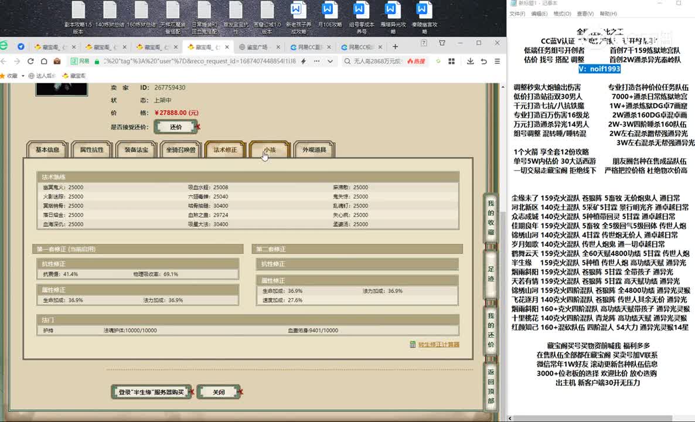The height and width of the screenshot is (422, 695).
Task: Open the 藏宝阁 bookmark
Action: [74, 76]
